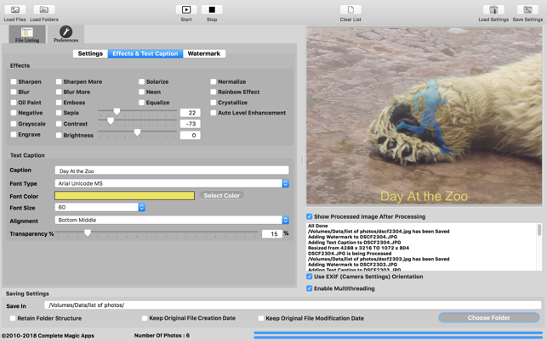Open the Font Size dropdown

100,207
